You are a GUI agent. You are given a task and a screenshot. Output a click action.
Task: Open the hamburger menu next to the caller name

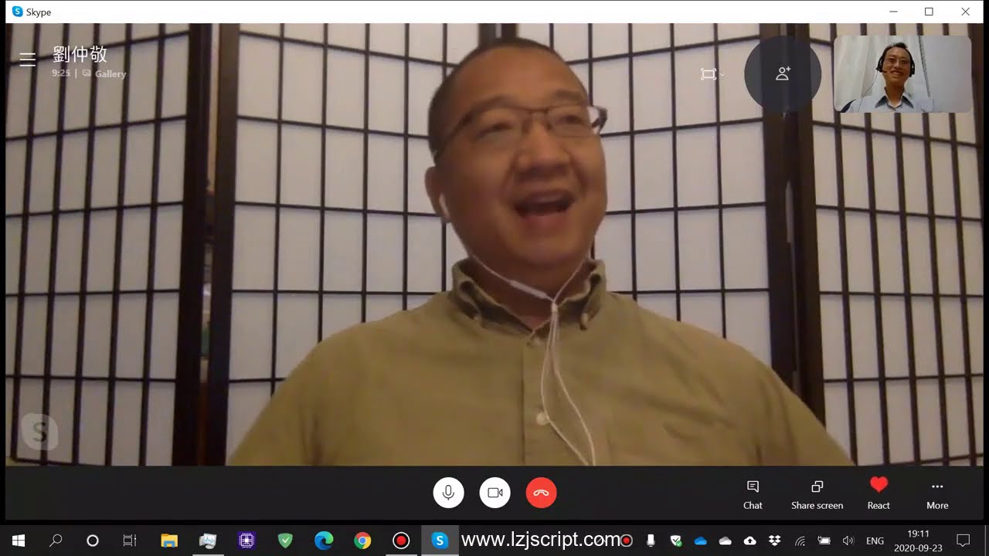click(x=28, y=59)
